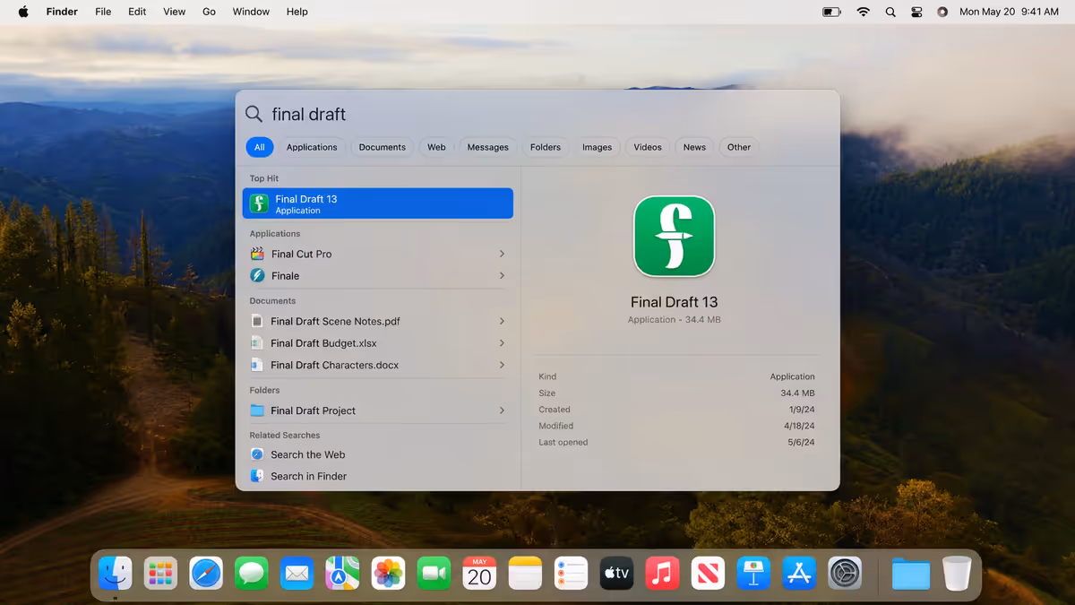The height and width of the screenshot is (605, 1075).
Task: Click the Safari icon beside Search the Web
Action: coord(257,454)
